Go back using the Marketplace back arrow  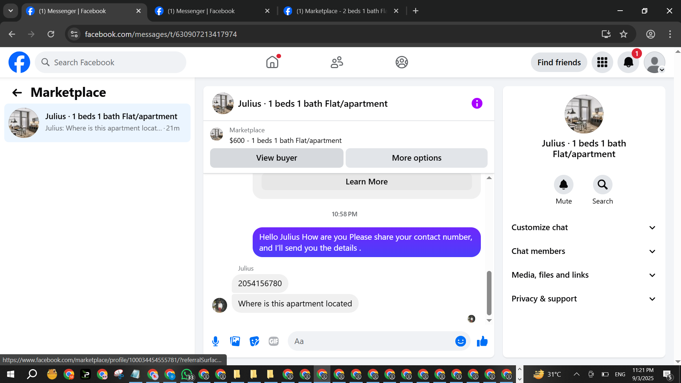tap(17, 93)
